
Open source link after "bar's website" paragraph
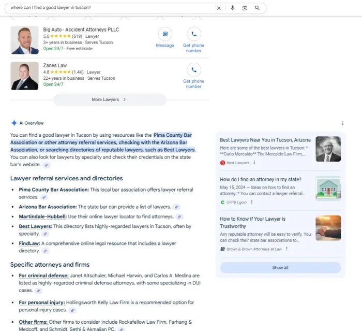pyautogui.click(x=47, y=165)
